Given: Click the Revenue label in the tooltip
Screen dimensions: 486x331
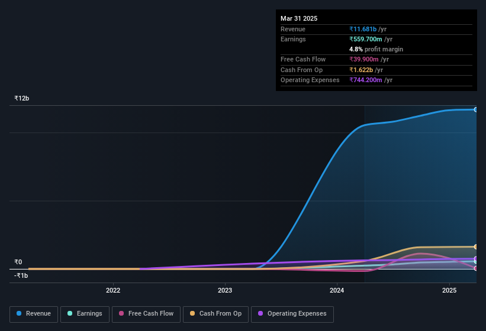Looking at the screenshot, I should pyautogui.click(x=293, y=29).
